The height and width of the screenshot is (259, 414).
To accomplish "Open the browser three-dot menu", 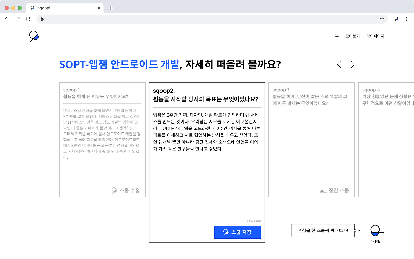I will pyautogui.click(x=407, y=19).
